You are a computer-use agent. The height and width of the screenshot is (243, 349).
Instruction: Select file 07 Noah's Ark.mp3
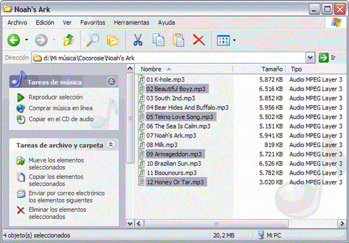tap(169, 135)
